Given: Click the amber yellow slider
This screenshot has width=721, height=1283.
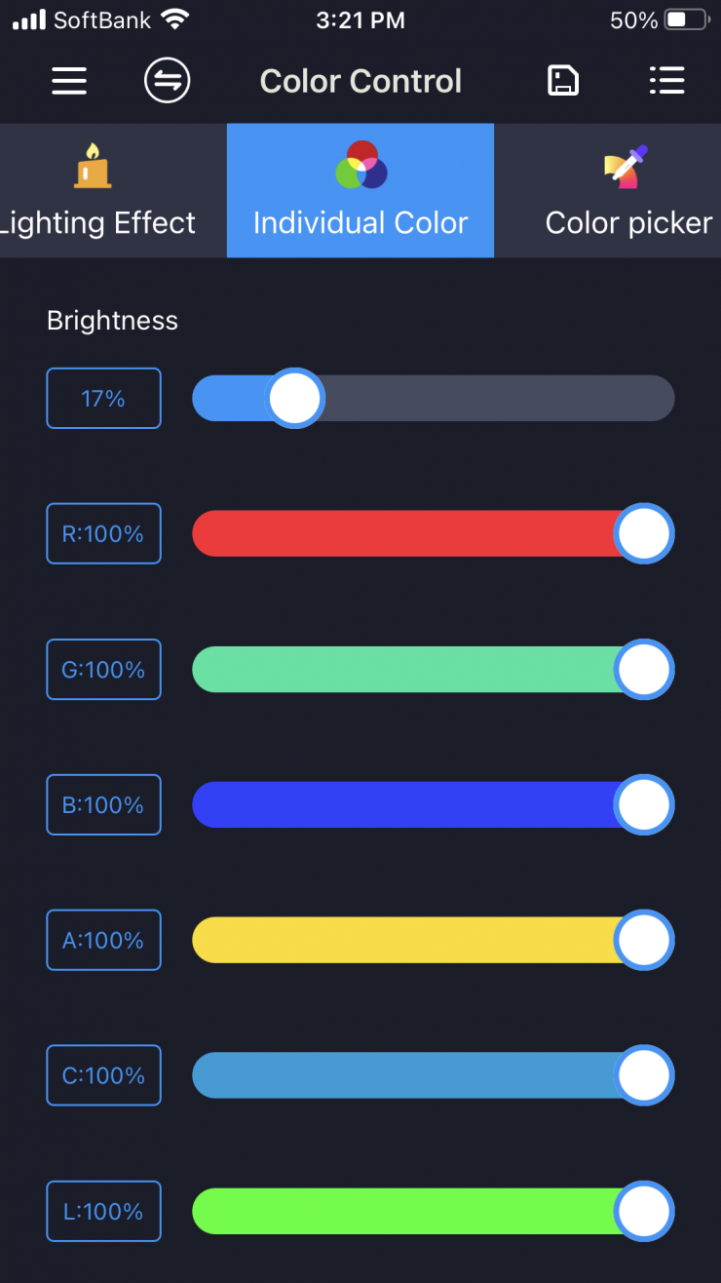Looking at the screenshot, I should click(x=409, y=940).
